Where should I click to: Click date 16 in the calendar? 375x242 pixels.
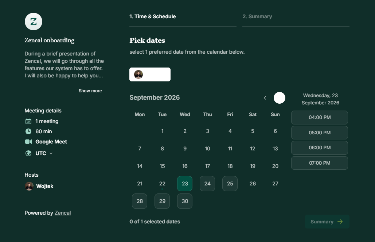[x=185, y=166]
